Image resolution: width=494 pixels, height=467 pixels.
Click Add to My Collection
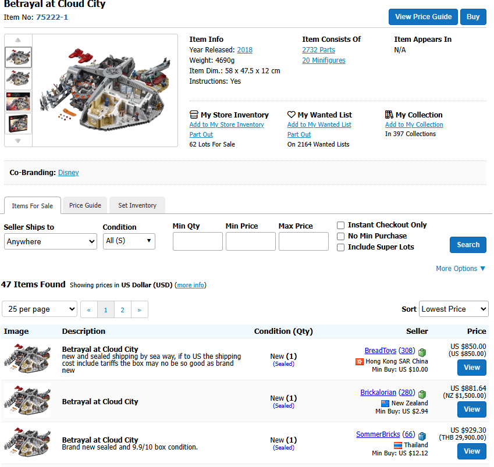point(414,124)
